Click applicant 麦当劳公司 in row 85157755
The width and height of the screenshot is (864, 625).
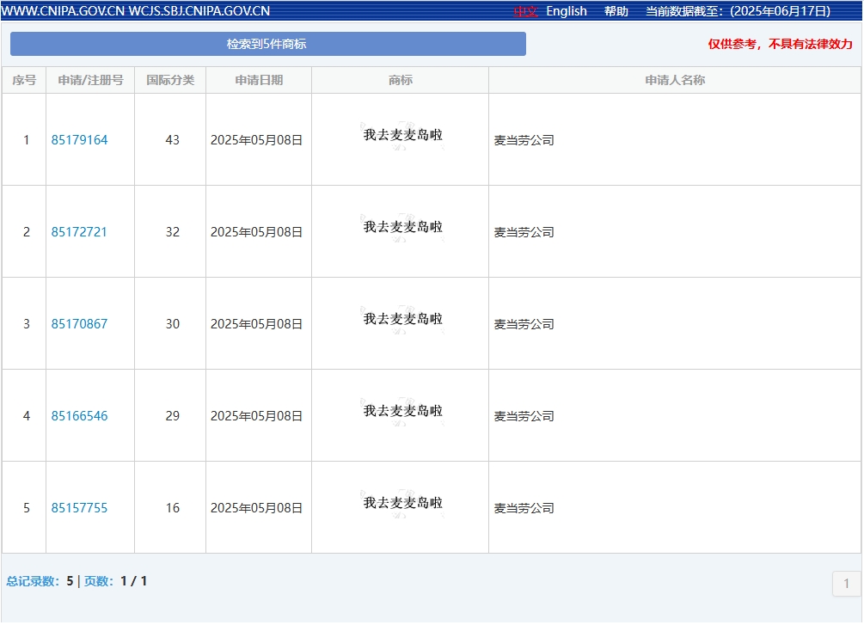point(524,509)
